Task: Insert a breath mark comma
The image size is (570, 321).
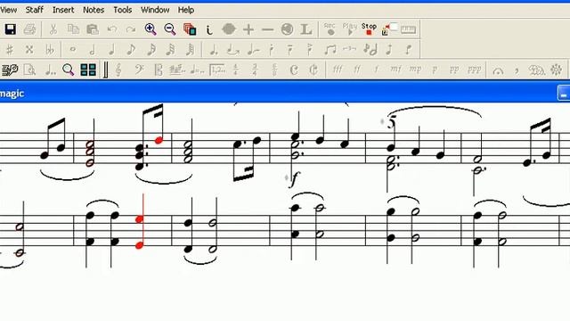Action: (517, 70)
